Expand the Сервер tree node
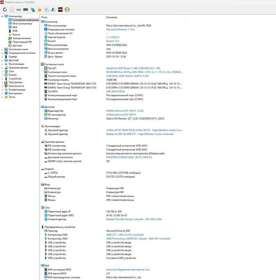Image resolution: width=276 pixels, height=280 pixels. click(2, 56)
